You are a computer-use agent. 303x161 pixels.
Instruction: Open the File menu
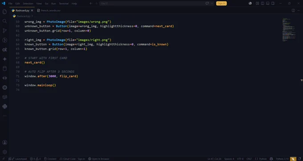click(10, 4)
